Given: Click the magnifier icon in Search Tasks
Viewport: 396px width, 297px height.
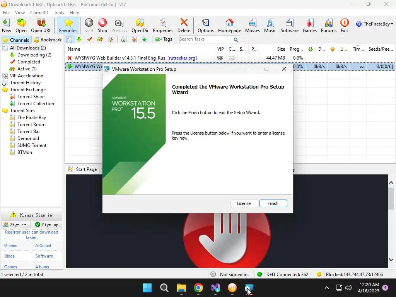Looking at the screenshot, I should (236, 40).
